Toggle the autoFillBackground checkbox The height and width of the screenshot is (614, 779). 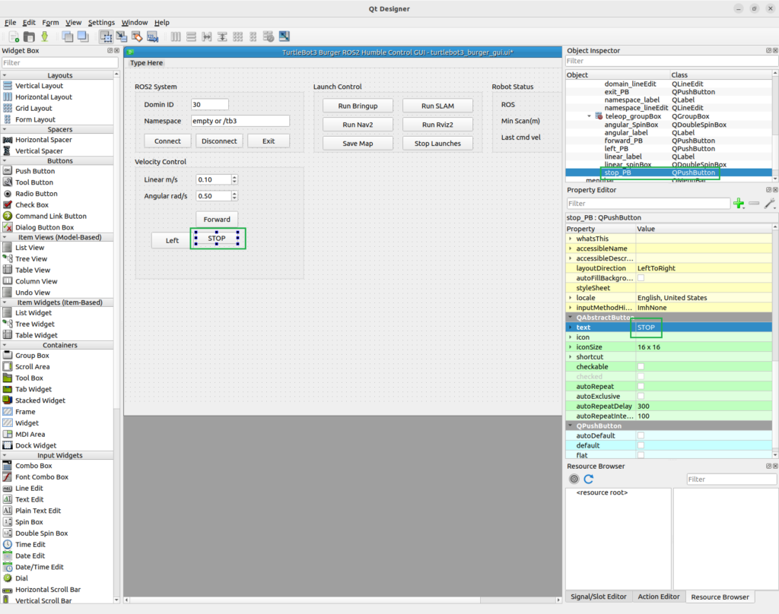[x=641, y=278]
